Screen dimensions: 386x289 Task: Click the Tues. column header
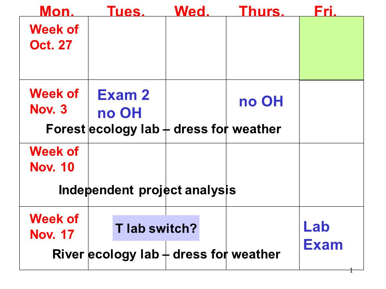click(x=126, y=11)
